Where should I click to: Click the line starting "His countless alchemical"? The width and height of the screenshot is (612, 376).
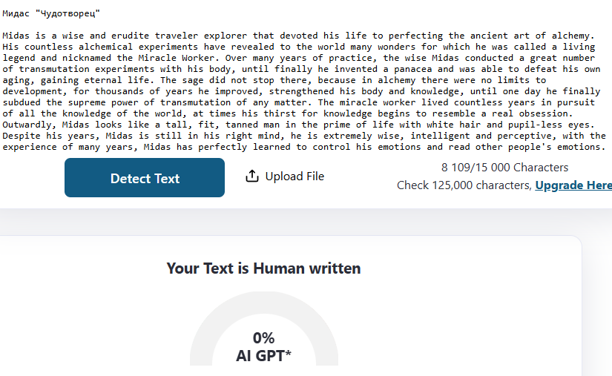(299, 47)
